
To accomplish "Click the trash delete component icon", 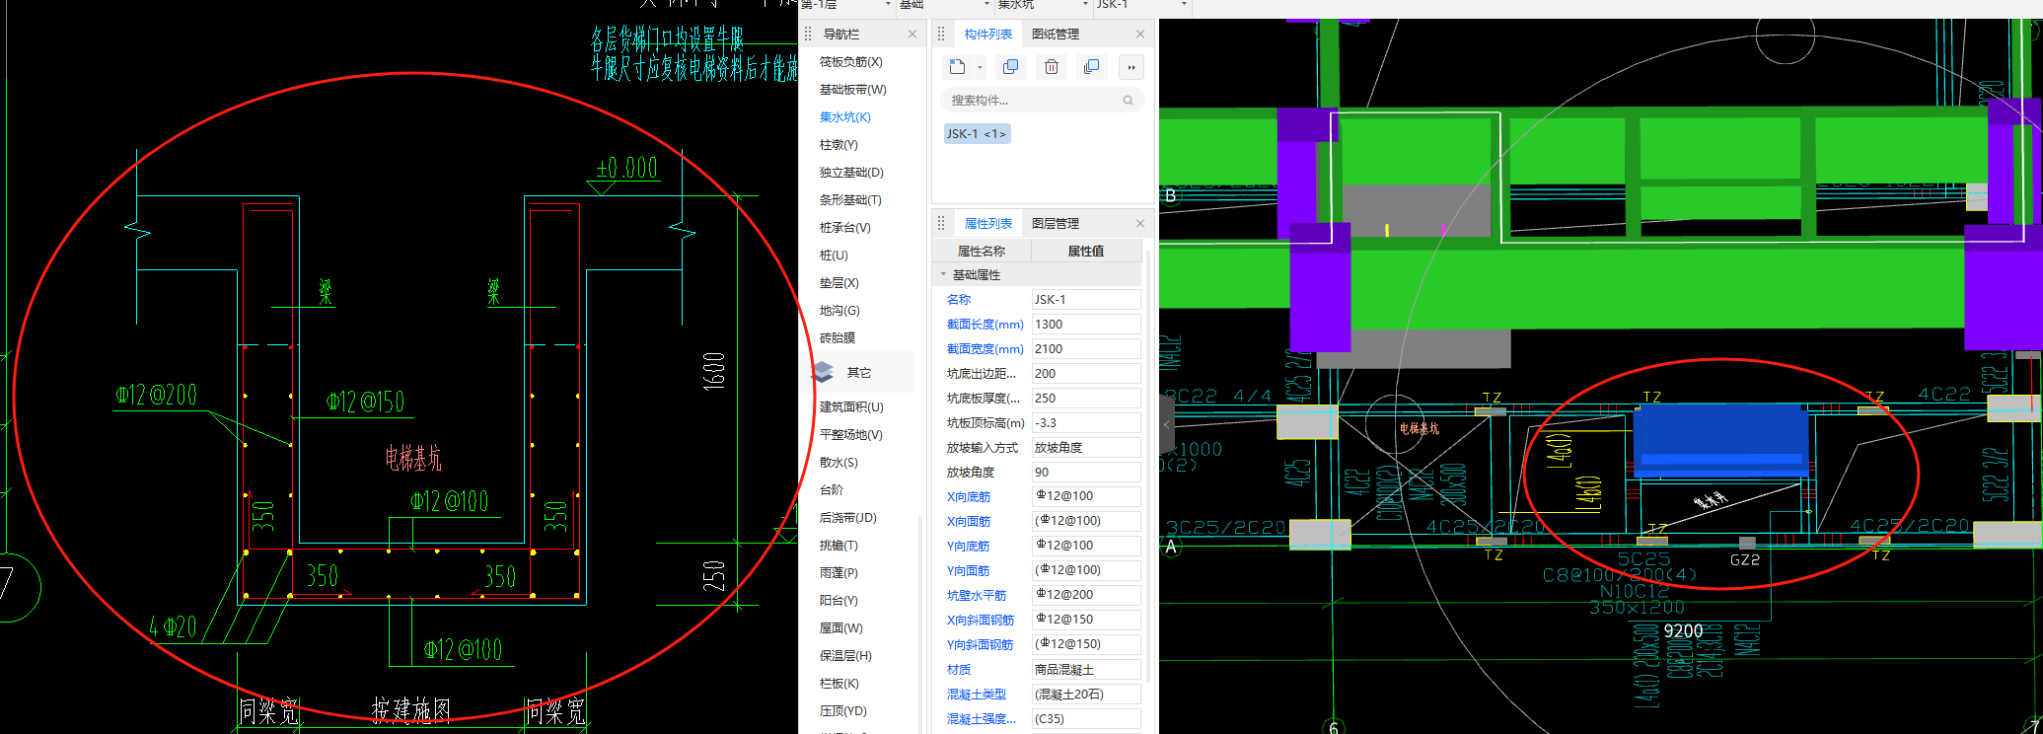I will click(1052, 67).
